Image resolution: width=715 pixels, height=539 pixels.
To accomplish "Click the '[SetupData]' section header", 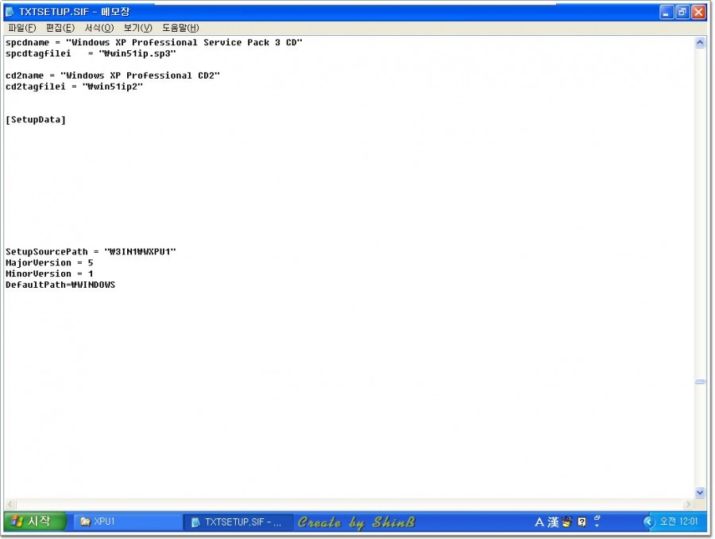I will tap(36, 119).
